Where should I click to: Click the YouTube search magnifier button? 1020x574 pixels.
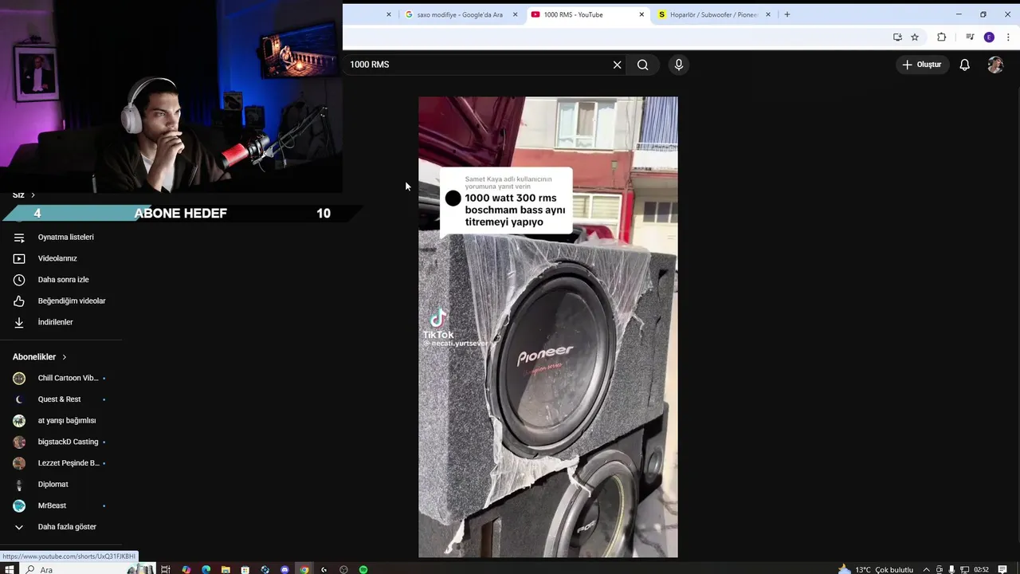tap(642, 65)
